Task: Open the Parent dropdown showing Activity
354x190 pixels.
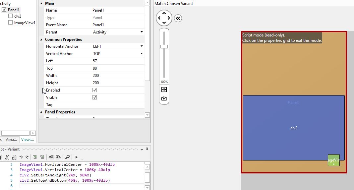Action: (142, 32)
